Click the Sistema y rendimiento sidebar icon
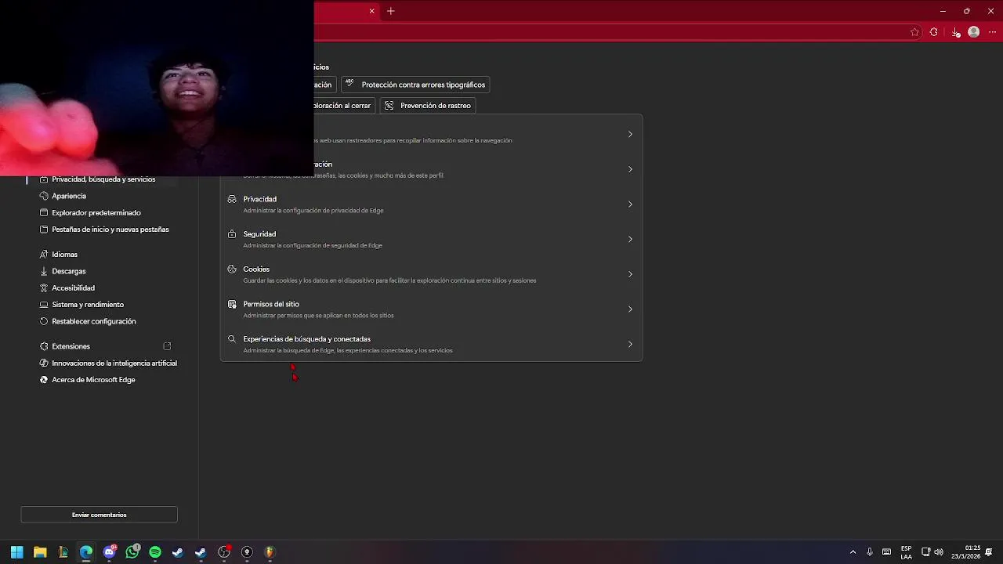Image resolution: width=1003 pixels, height=564 pixels. [x=45, y=305]
